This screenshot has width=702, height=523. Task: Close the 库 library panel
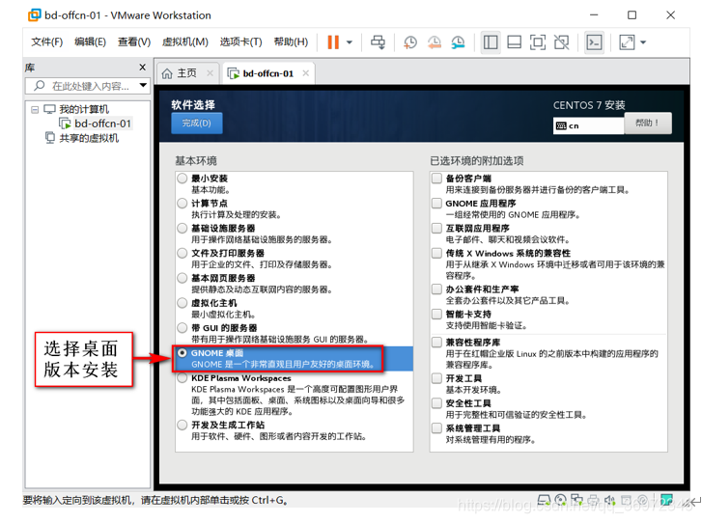142,68
